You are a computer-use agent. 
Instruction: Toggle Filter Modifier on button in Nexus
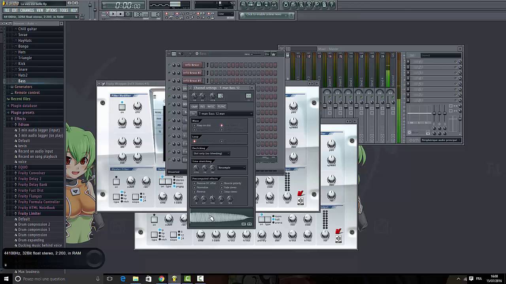coord(122,107)
